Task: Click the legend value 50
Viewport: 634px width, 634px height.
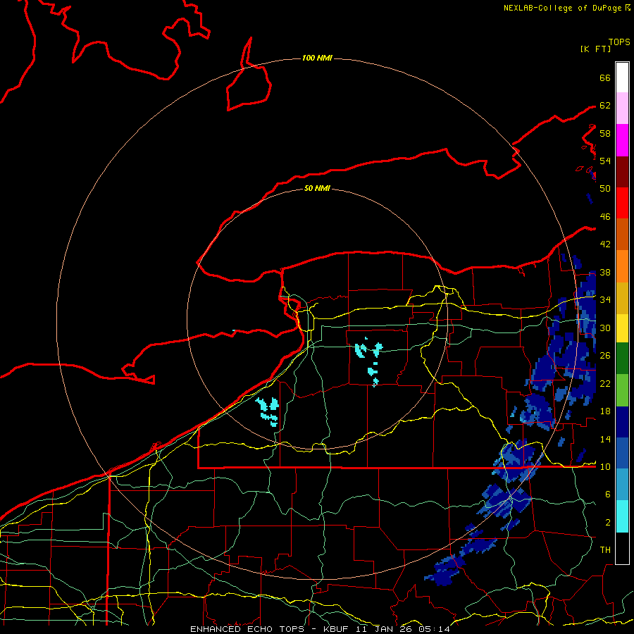Action: click(x=605, y=188)
